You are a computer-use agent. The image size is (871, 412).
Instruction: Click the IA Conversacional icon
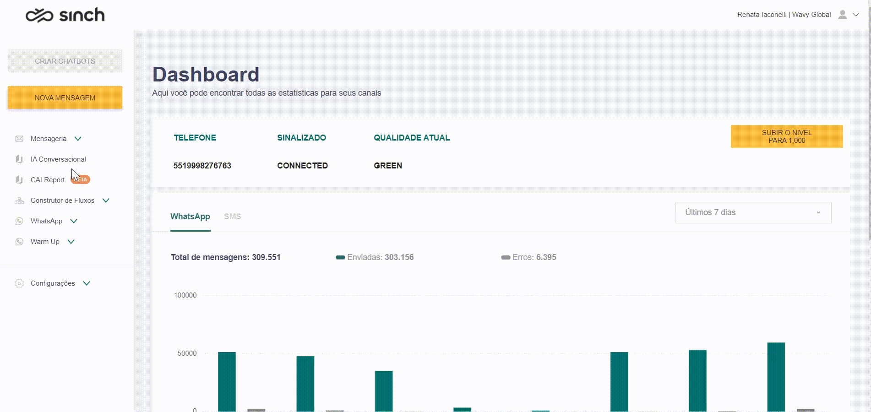tap(19, 159)
